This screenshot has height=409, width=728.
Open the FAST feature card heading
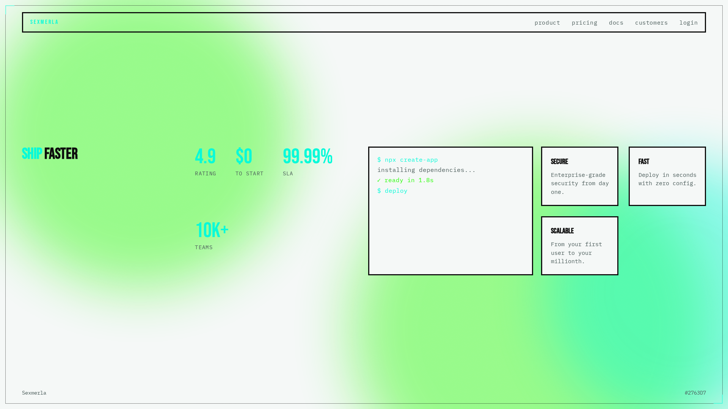click(x=644, y=162)
